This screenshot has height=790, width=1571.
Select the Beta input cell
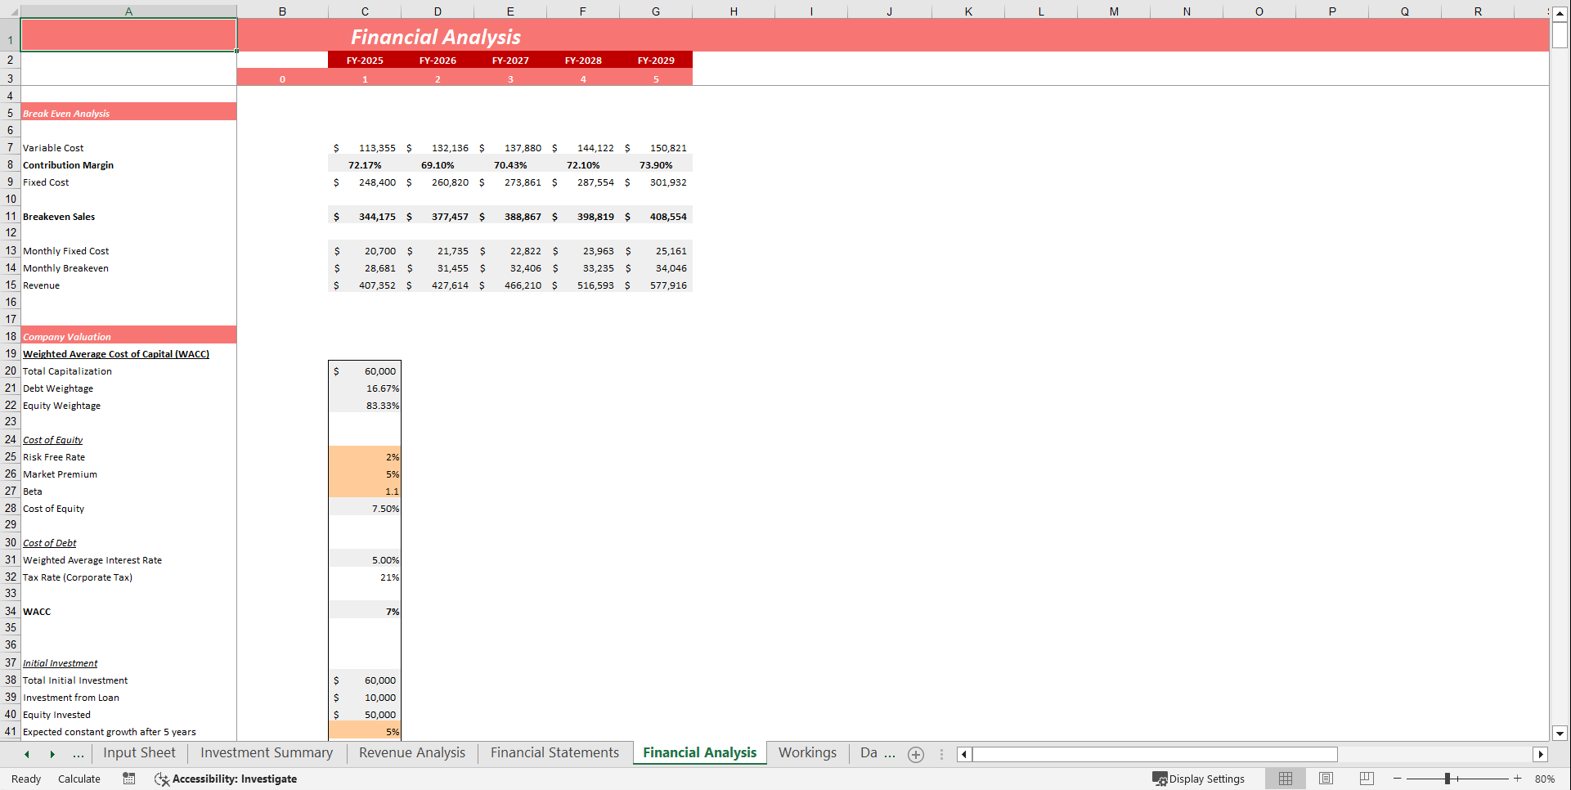pos(364,491)
